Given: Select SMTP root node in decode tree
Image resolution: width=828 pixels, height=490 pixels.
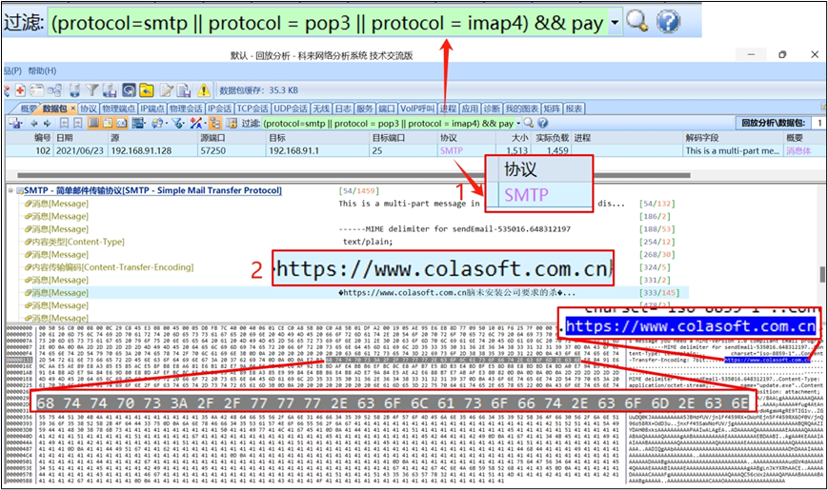Looking at the screenshot, I should pyautogui.click(x=153, y=190).
